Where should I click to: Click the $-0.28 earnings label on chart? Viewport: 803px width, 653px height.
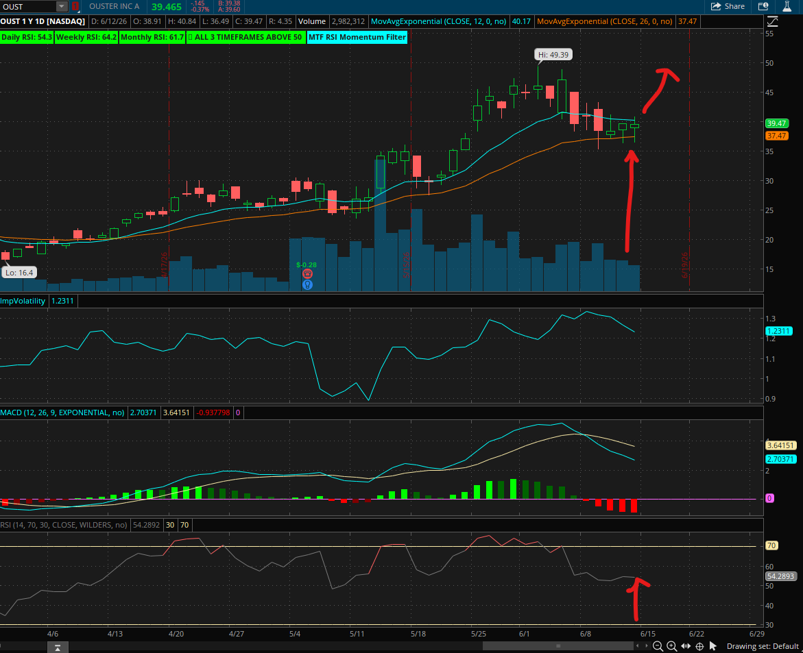coord(307,264)
